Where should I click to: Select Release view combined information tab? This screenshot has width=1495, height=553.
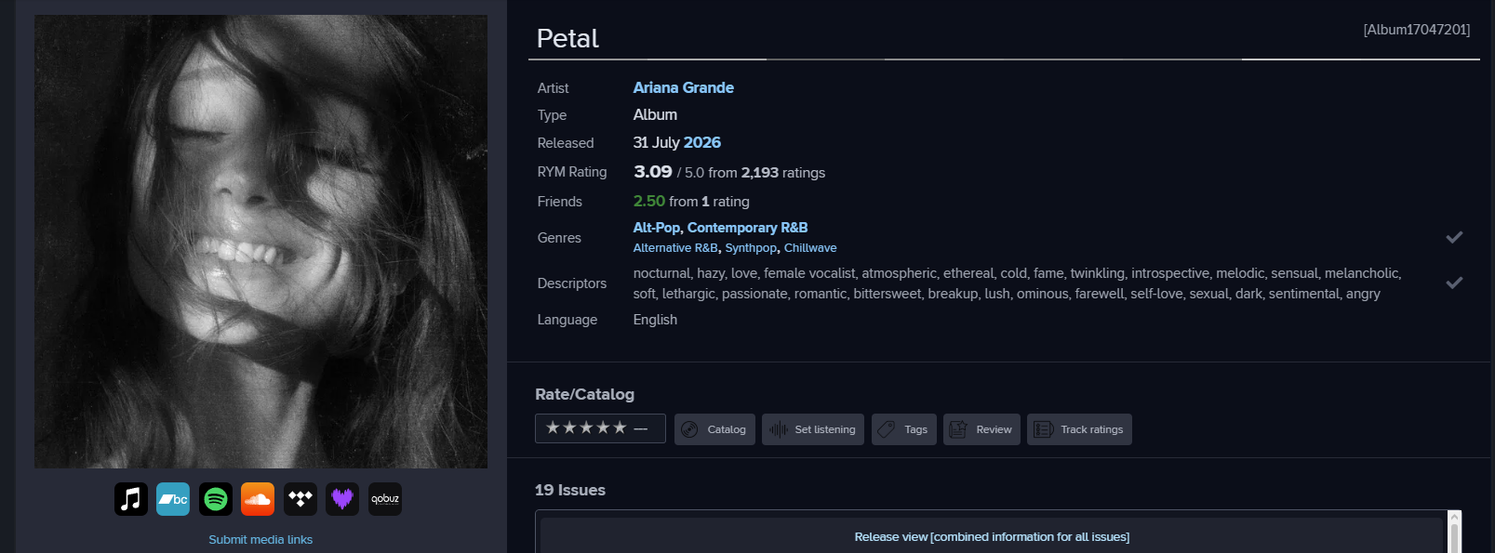[x=992, y=537]
